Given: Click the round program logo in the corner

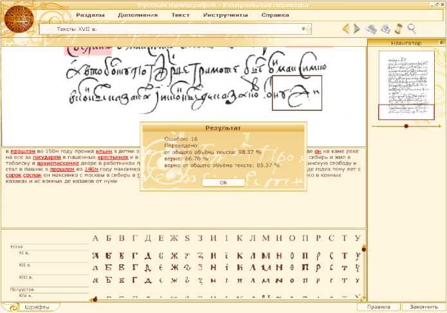Looking at the screenshot, I should click(x=19, y=19).
